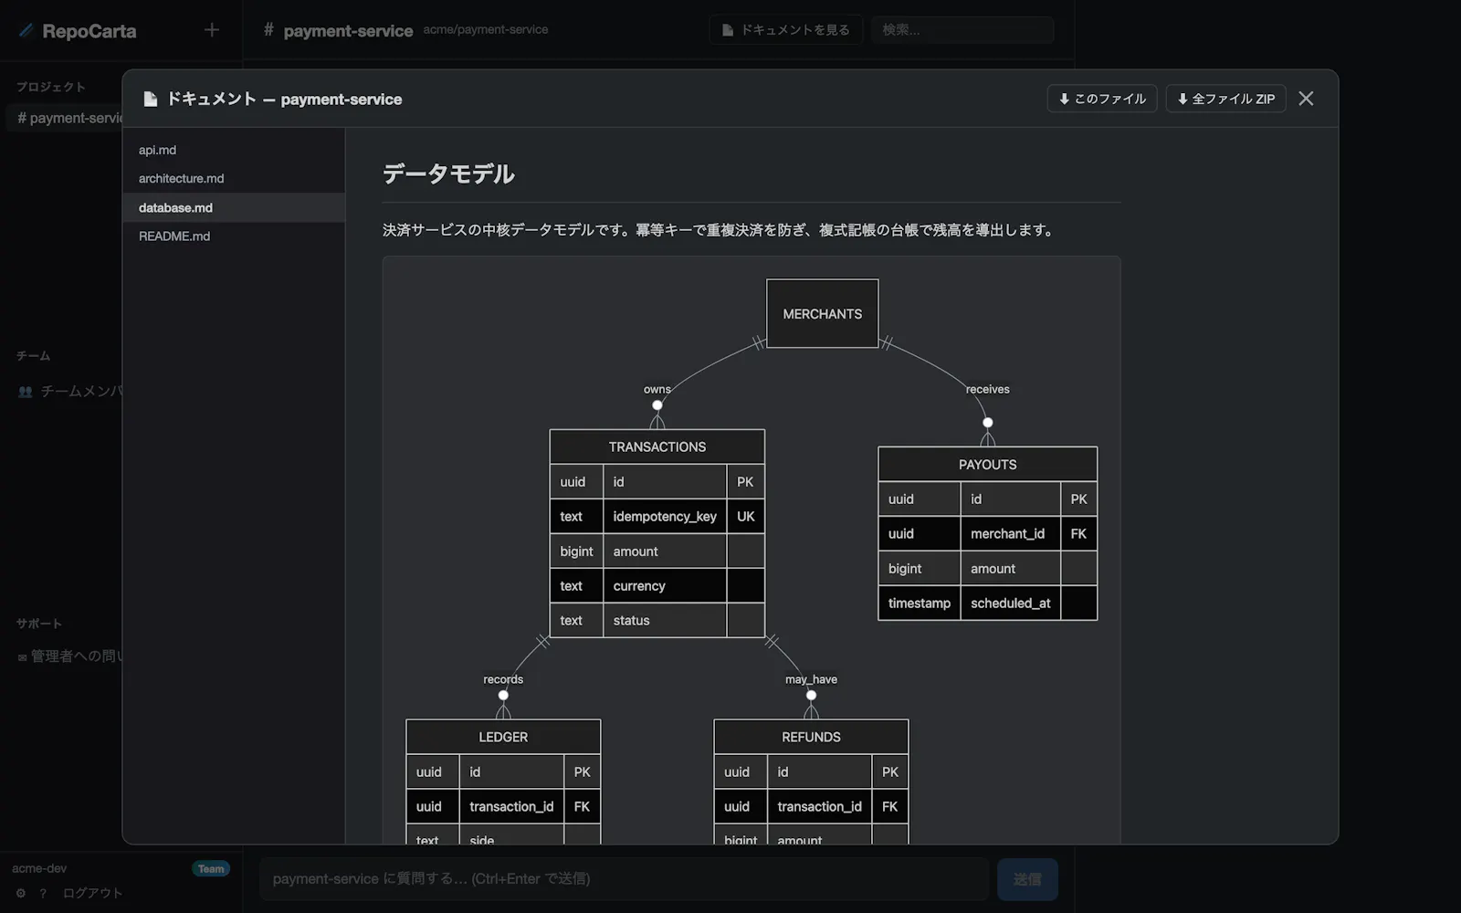
Task: Click the FK marker on PAYOUTS merchant_id
Action: (1078, 534)
